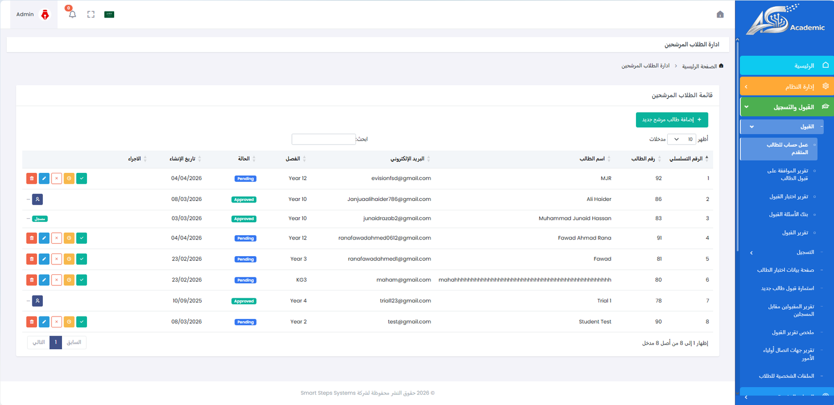Viewport: 834px width, 405px height.
Task: Approve student Fawad with green checkmark
Action: point(82,259)
